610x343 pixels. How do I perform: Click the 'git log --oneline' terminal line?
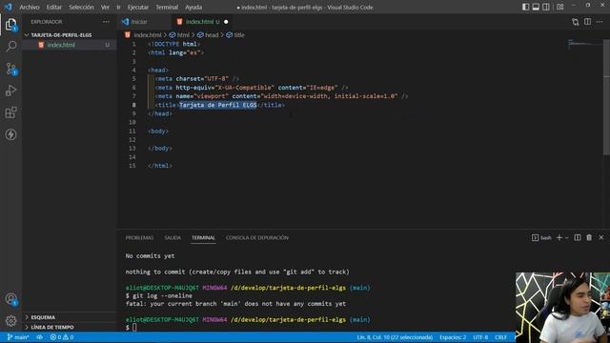coord(159,296)
